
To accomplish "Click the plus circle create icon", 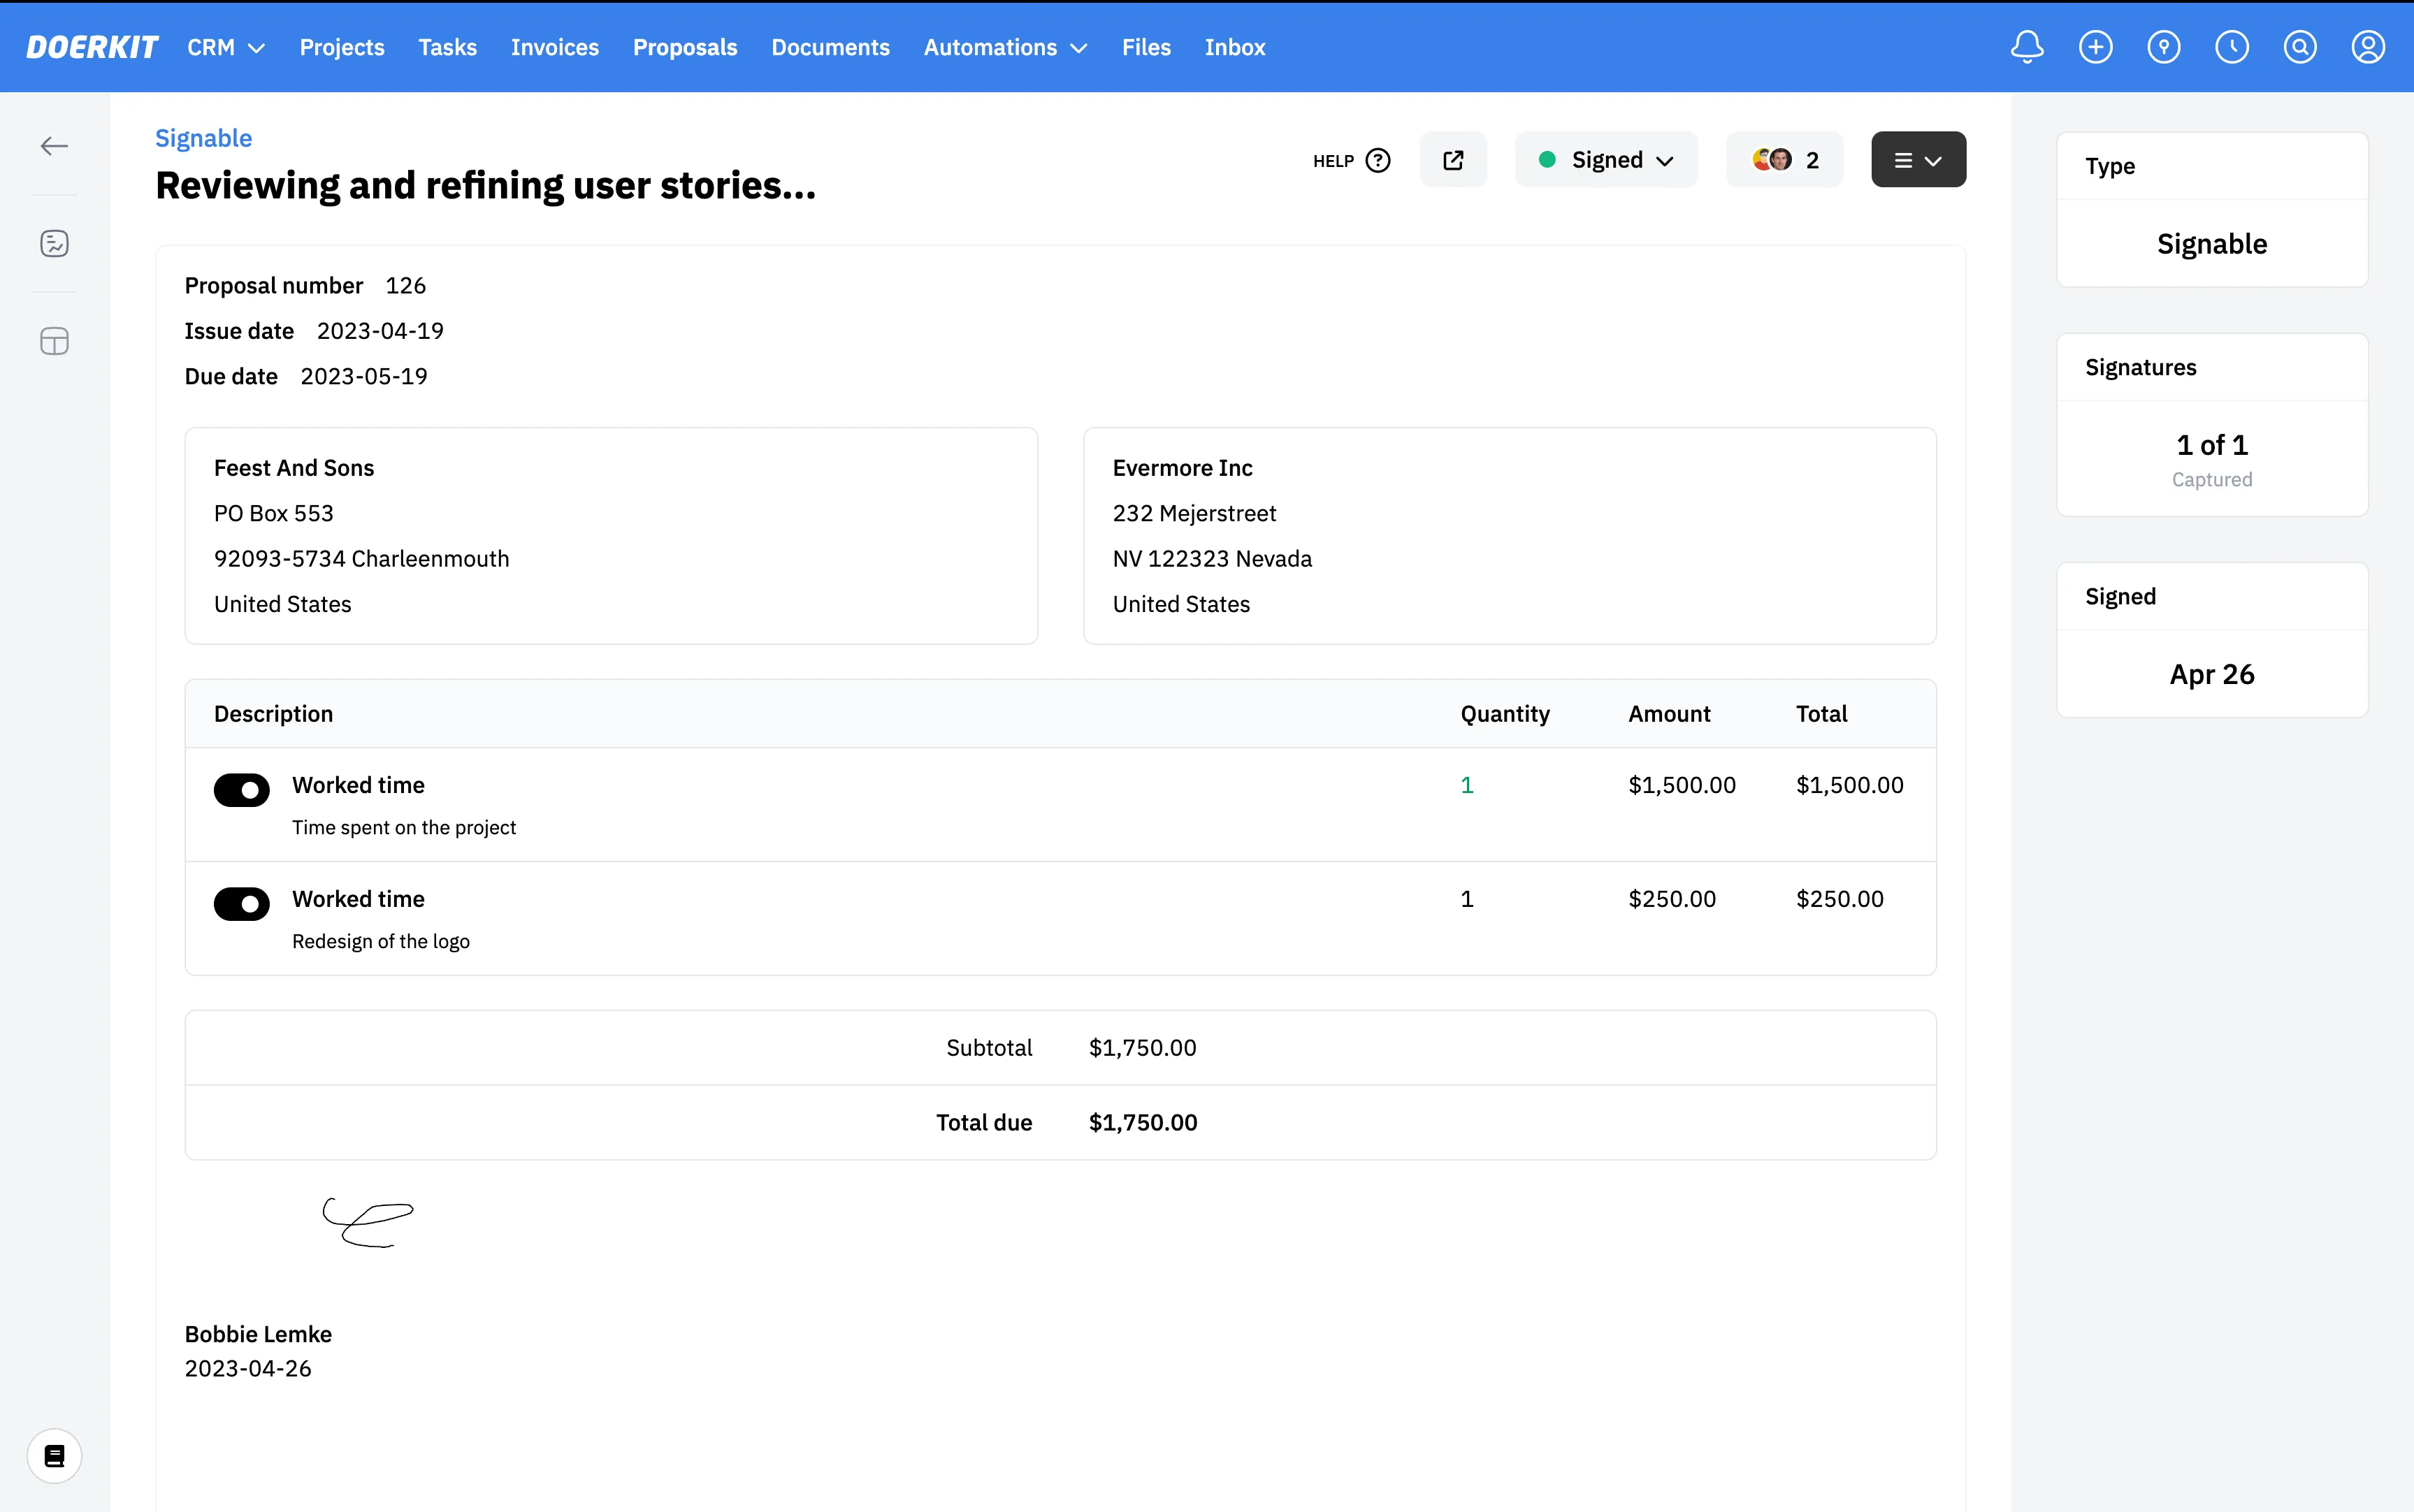I will pyautogui.click(x=2095, y=47).
